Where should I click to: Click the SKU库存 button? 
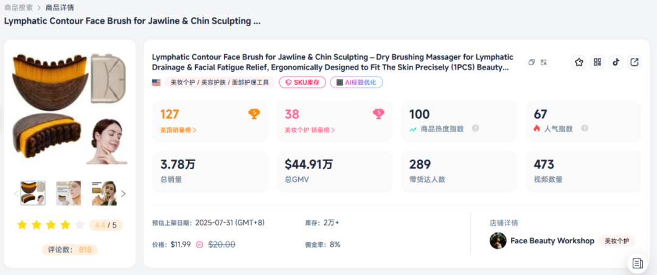click(302, 82)
